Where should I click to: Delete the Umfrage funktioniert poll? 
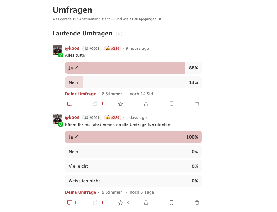[x=197, y=202]
